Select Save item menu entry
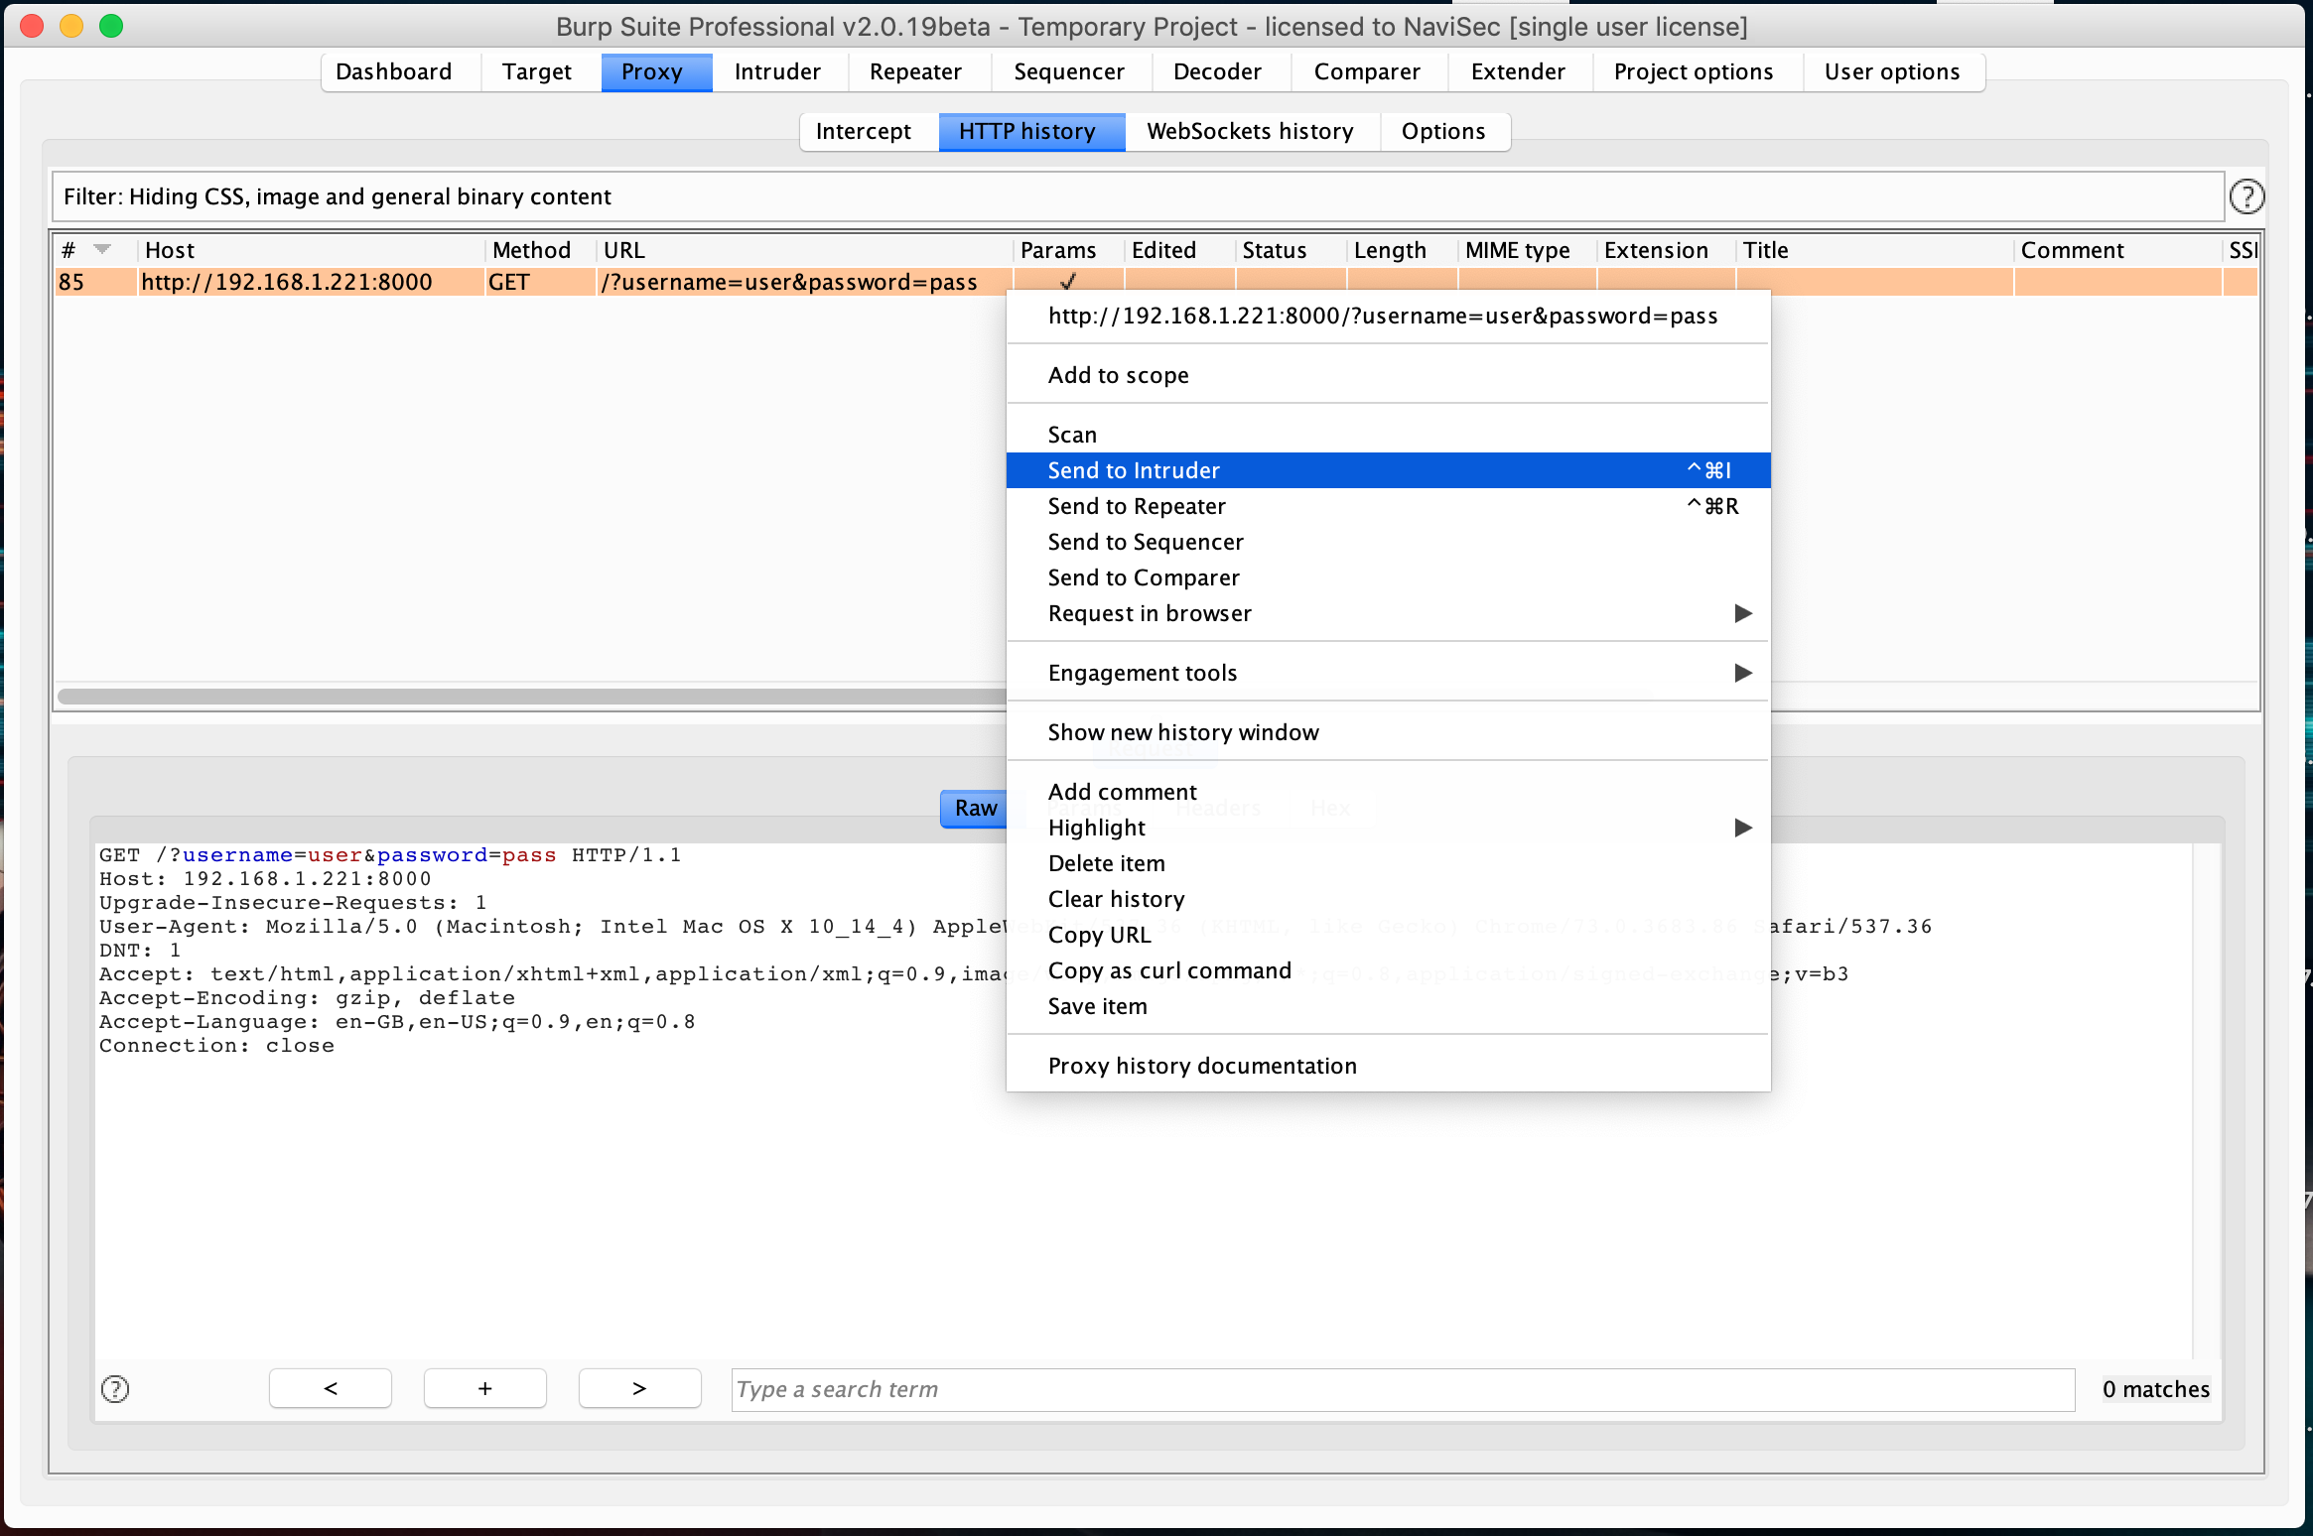This screenshot has height=1536, width=2313. coord(1388,1006)
